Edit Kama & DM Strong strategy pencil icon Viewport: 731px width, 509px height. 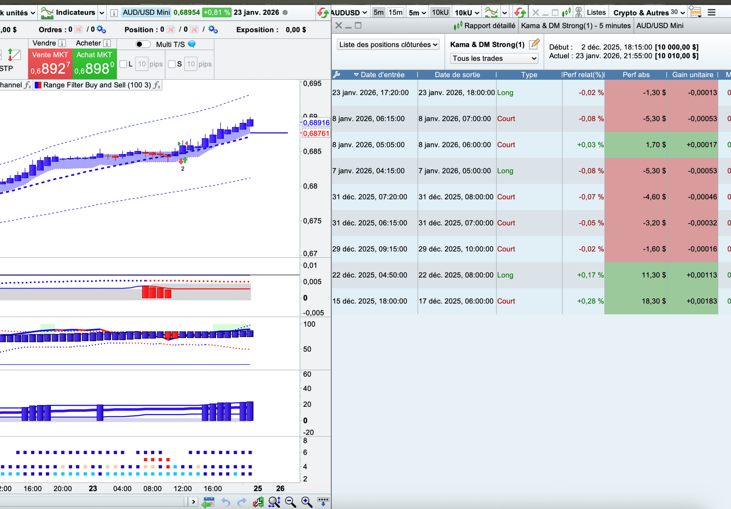535,44
